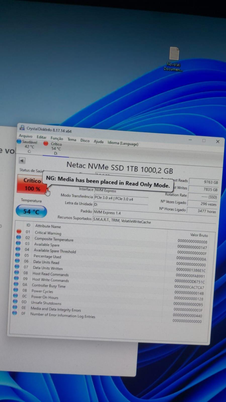Viewport: 226px width, 402px height.
Task: Click the Host Reads 9763 GB value
Action: pyautogui.click(x=204, y=182)
